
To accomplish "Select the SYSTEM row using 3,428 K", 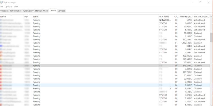I will tap(105, 95).
